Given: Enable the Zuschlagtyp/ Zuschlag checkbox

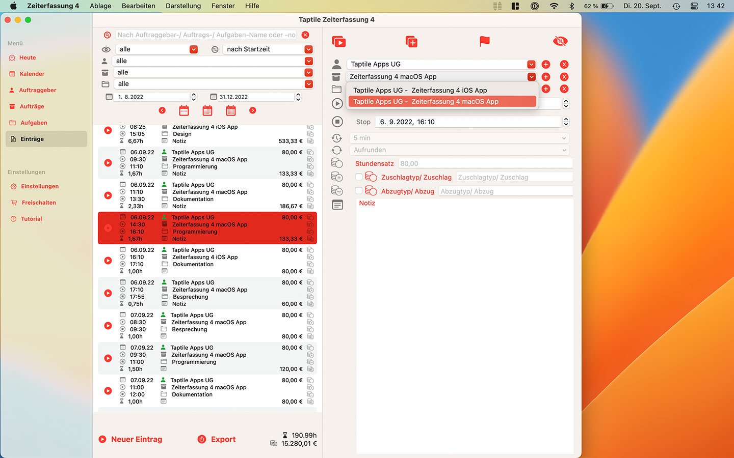Looking at the screenshot, I should click(359, 177).
